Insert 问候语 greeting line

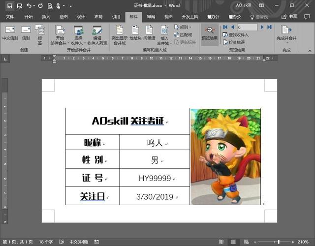click(149, 33)
